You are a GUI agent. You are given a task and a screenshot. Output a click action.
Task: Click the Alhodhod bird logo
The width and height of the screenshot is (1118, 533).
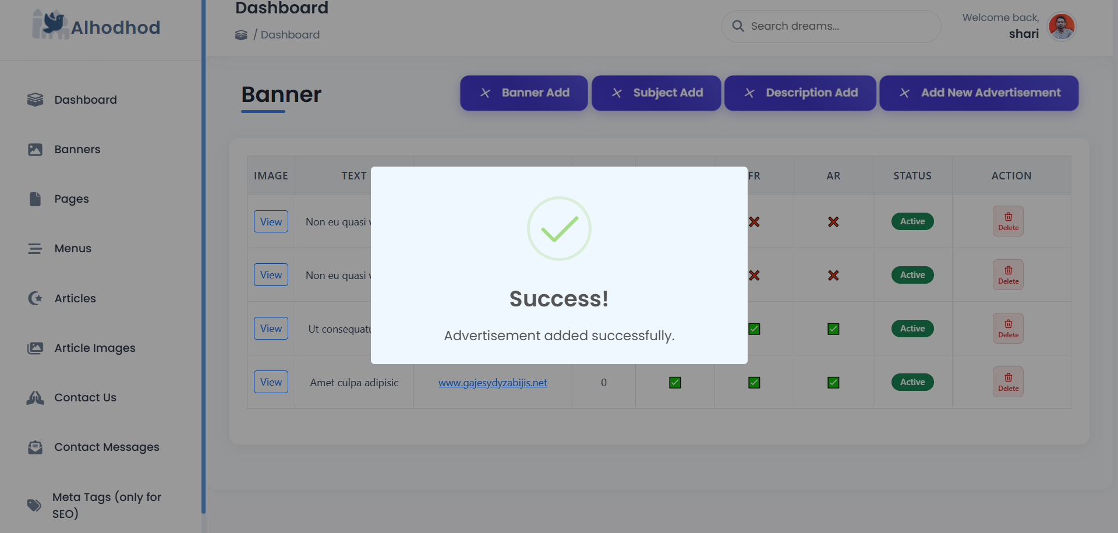click(x=51, y=25)
